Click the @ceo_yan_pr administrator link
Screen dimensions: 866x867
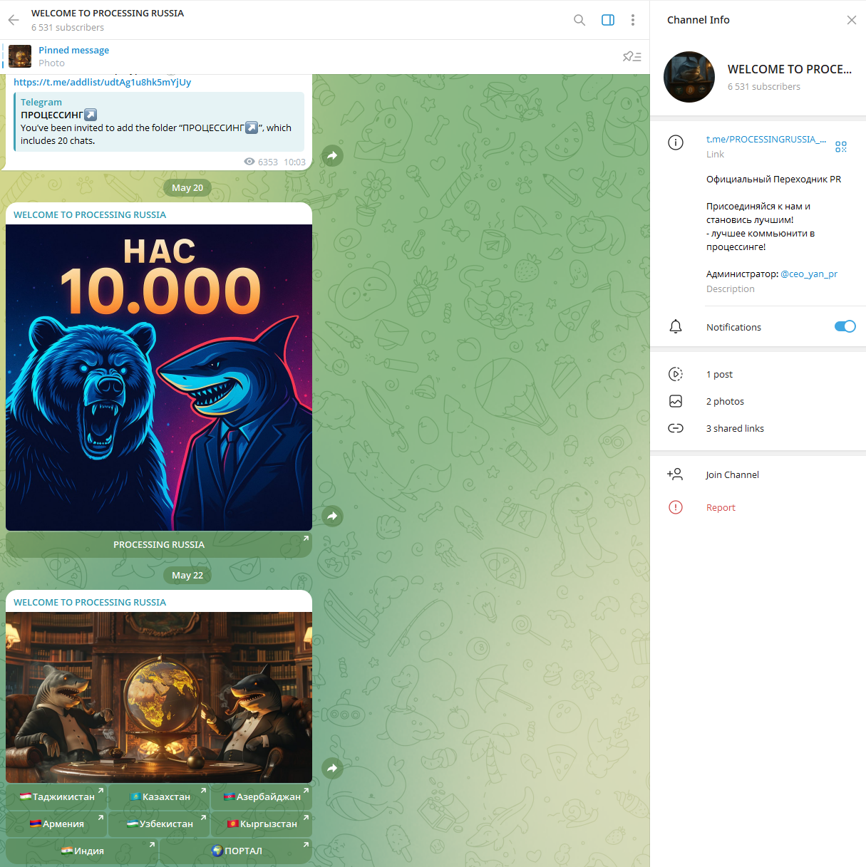pos(808,274)
